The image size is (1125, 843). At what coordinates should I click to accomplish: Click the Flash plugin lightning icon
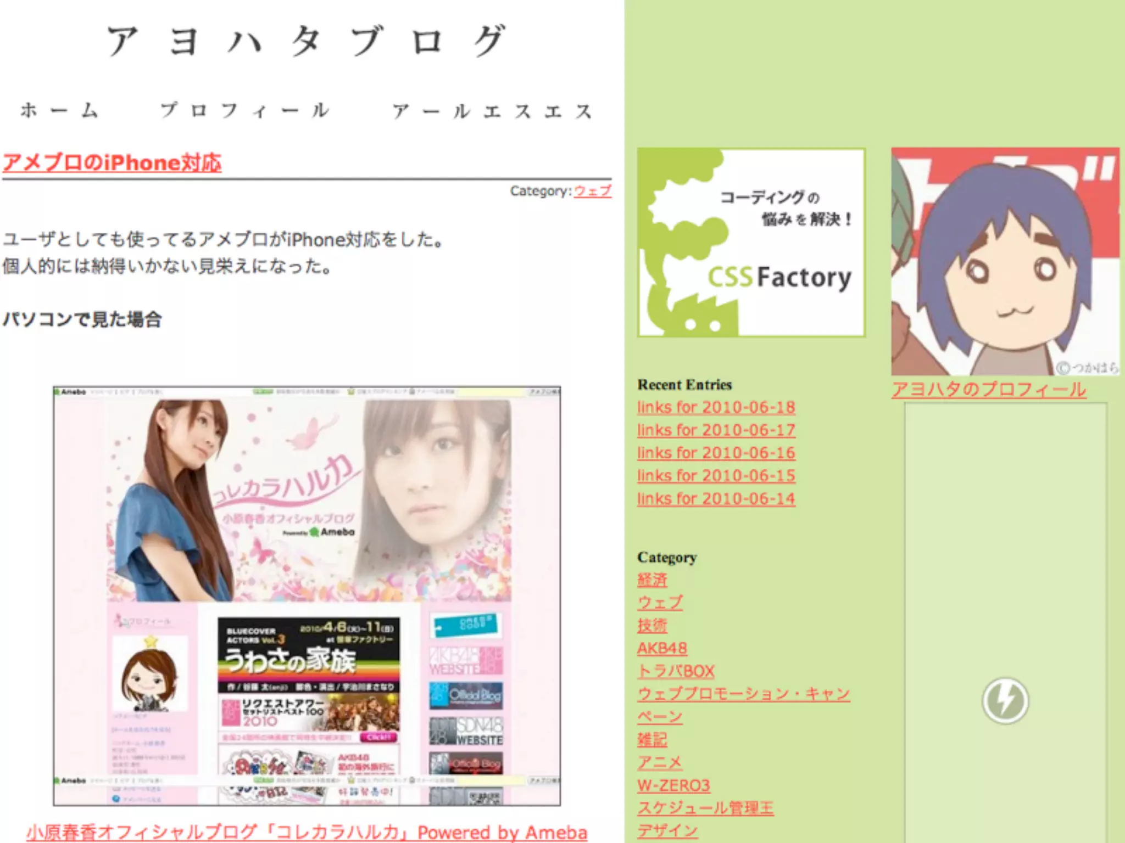(1005, 701)
